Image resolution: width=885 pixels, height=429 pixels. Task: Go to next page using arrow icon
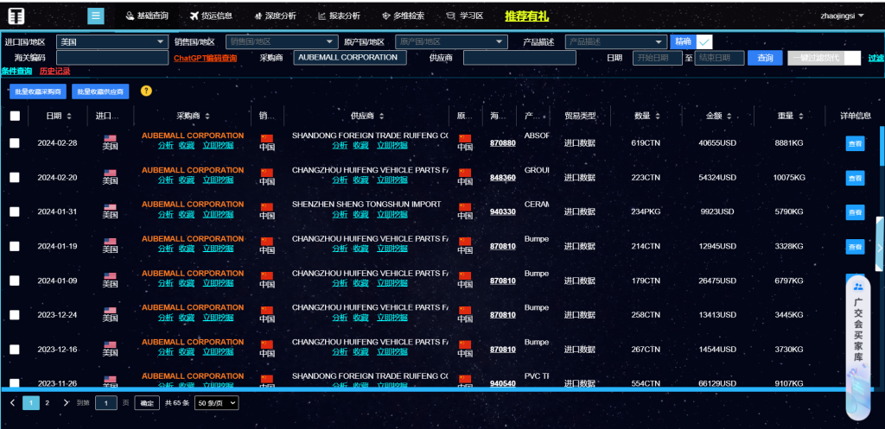pyautogui.click(x=66, y=402)
